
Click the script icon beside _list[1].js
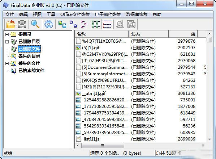tap(78, 139)
